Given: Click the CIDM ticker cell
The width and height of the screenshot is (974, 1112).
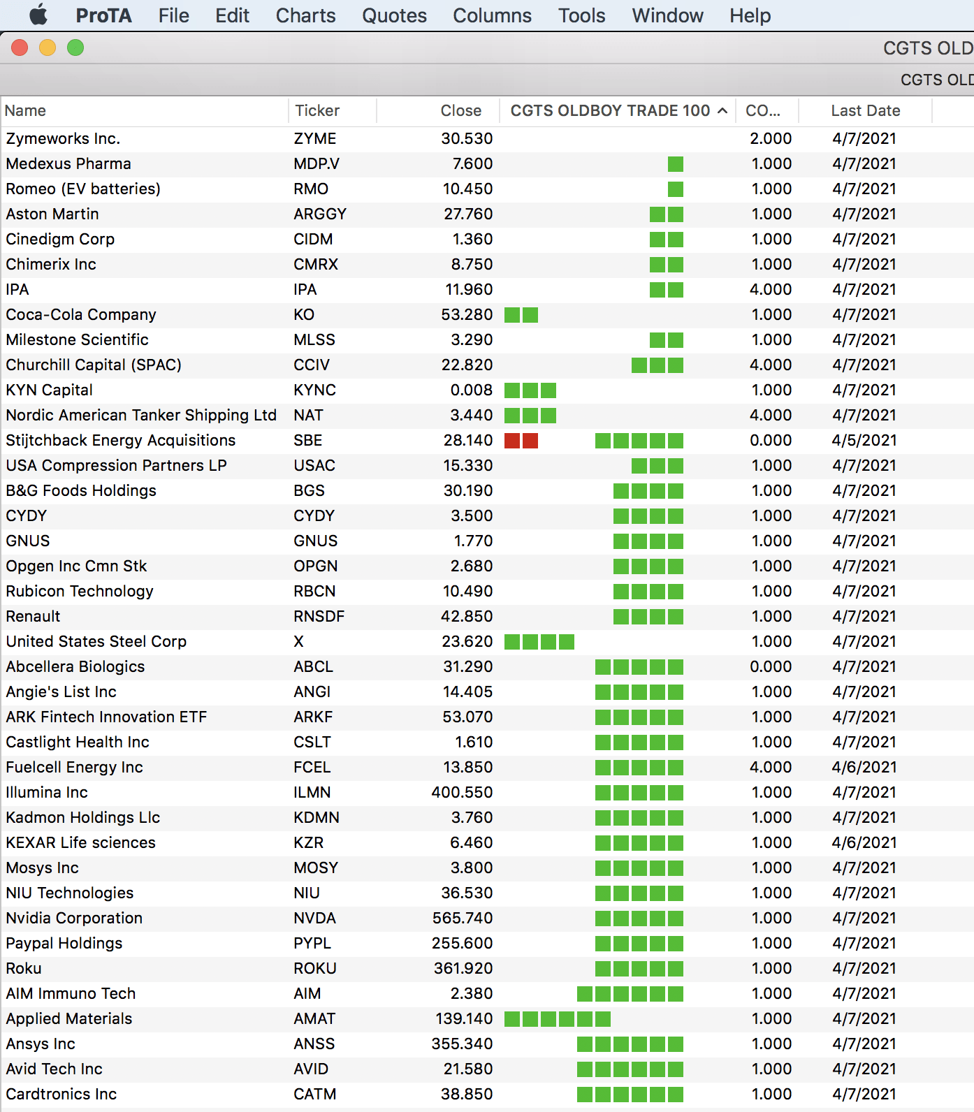Looking at the screenshot, I should tap(313, 239).
